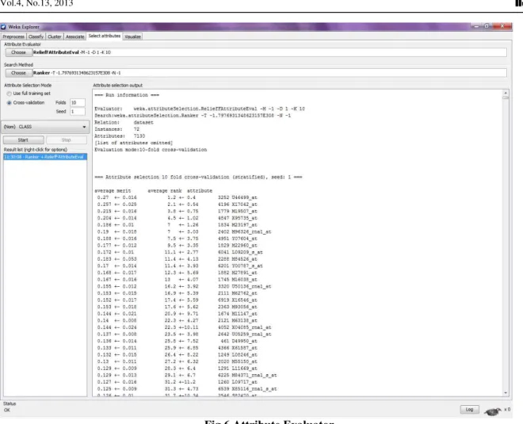
Task: Click 'Evaluation mode:10-fold cross-validation' line
Action: pos(151,150)
